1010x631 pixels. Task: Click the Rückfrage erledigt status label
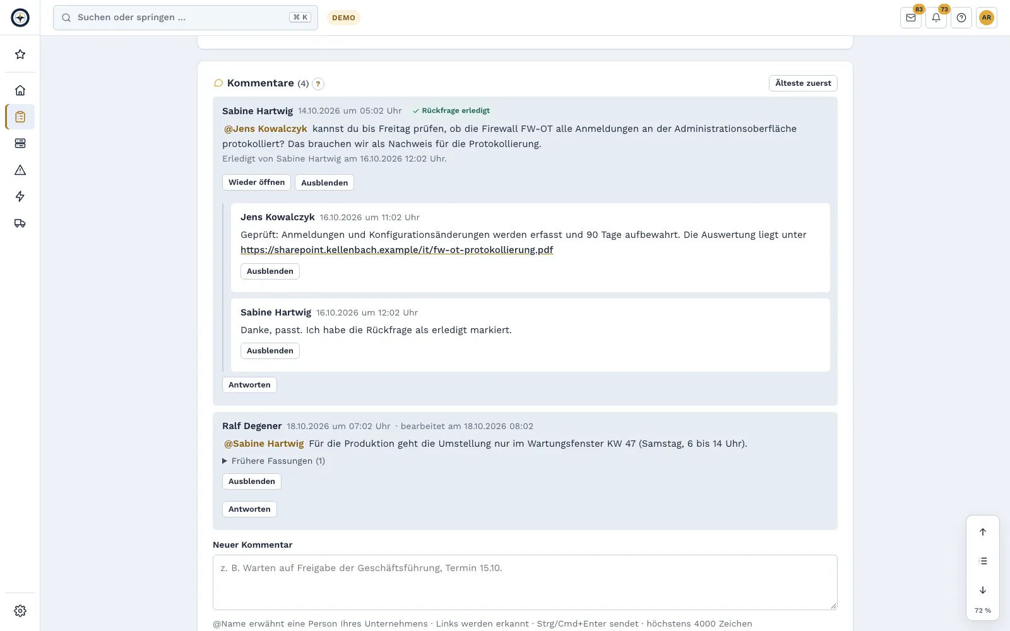451,110
